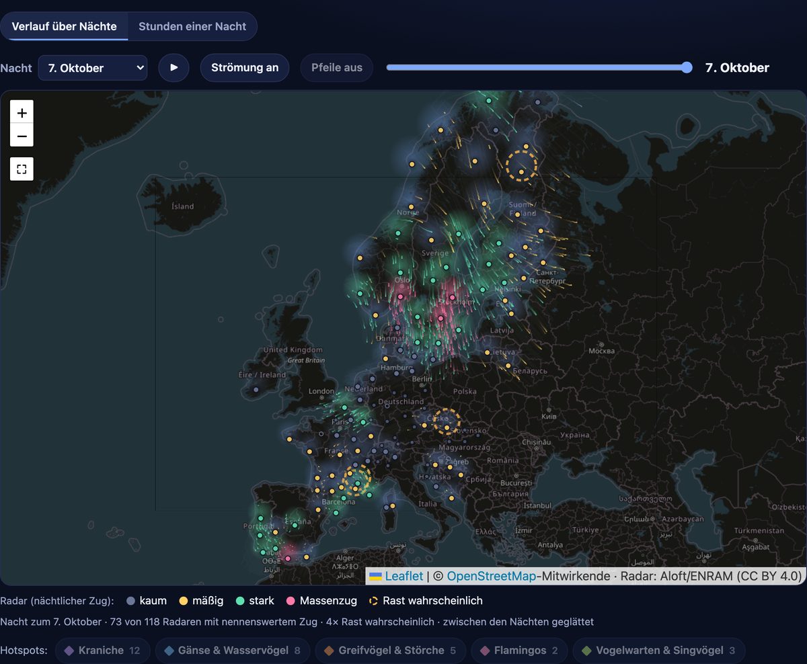Click the 'Москва' map label
Viewport: 807px width, 664px height.
pyautogui.click(x=601, y=351)
